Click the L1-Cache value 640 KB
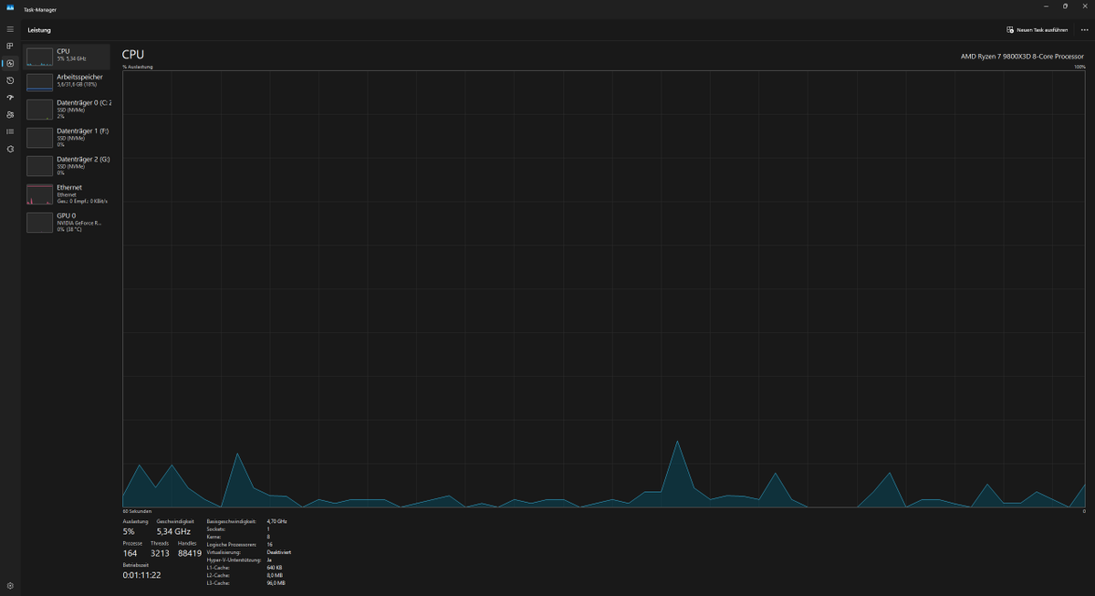The height and width of the screenshot is (596, 1095). click(276, 568)
